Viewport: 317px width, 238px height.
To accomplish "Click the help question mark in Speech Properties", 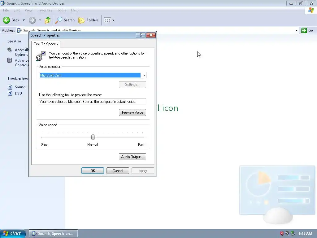I will coord(141,35).
